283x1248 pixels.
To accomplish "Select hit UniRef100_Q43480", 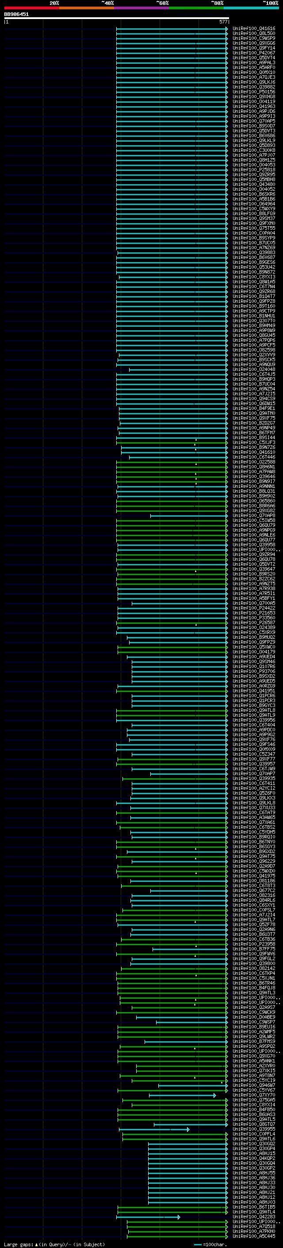I will pyautogui.click(x=254, y=185).
